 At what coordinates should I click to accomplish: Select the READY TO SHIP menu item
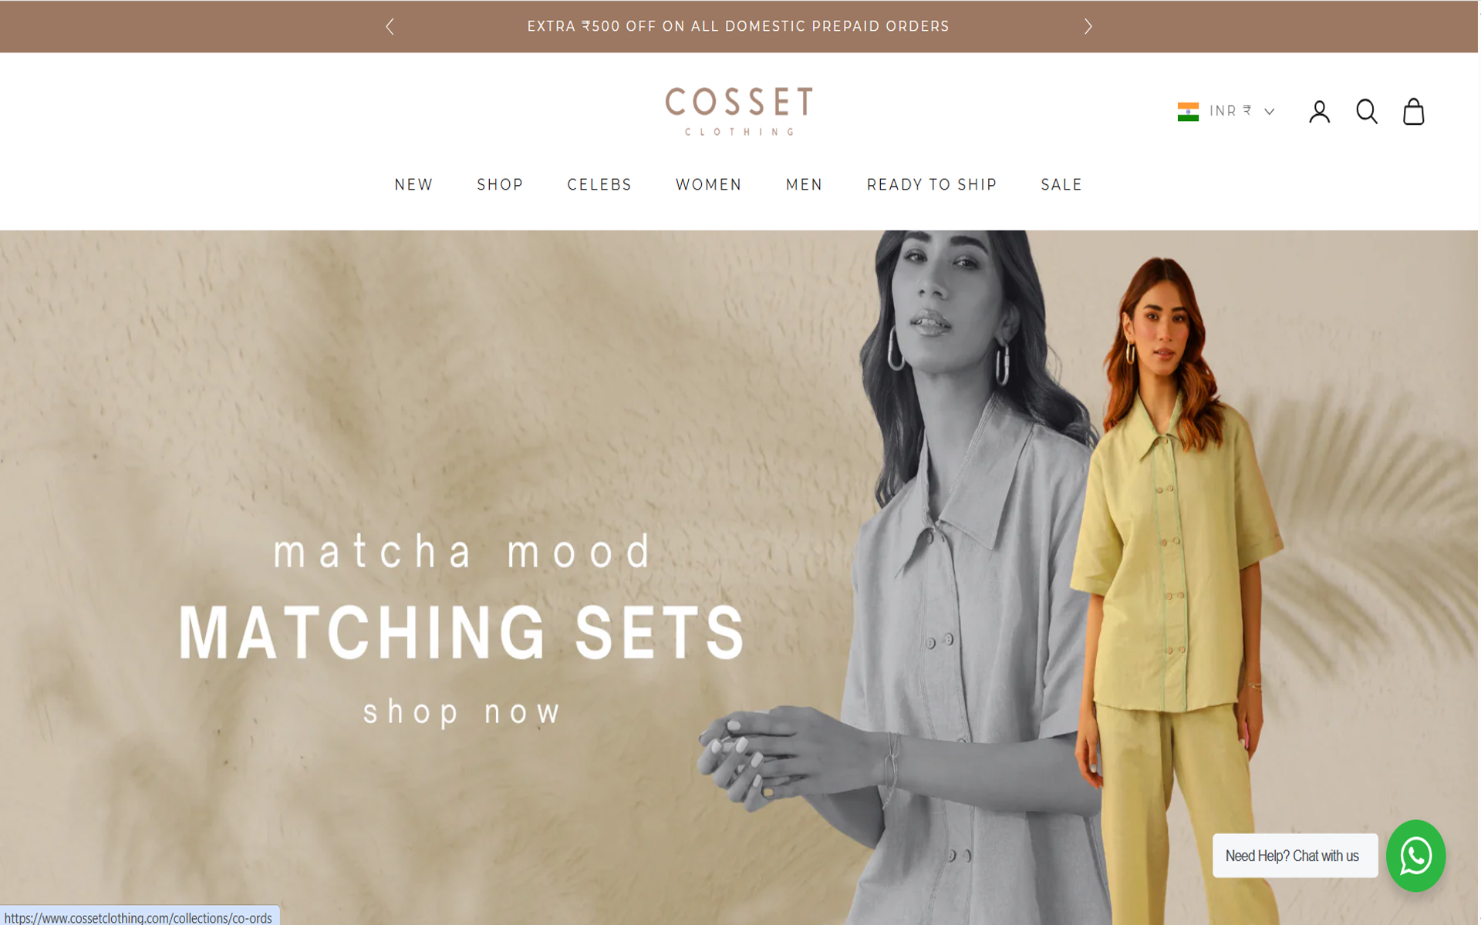tap(932, 185)
